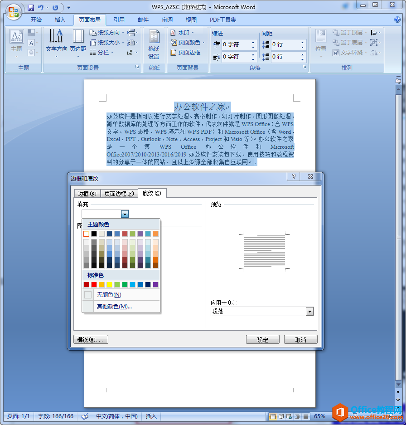Open Breaks icon menu
This screenshot has height=425, width=406.
pos(132,33)
